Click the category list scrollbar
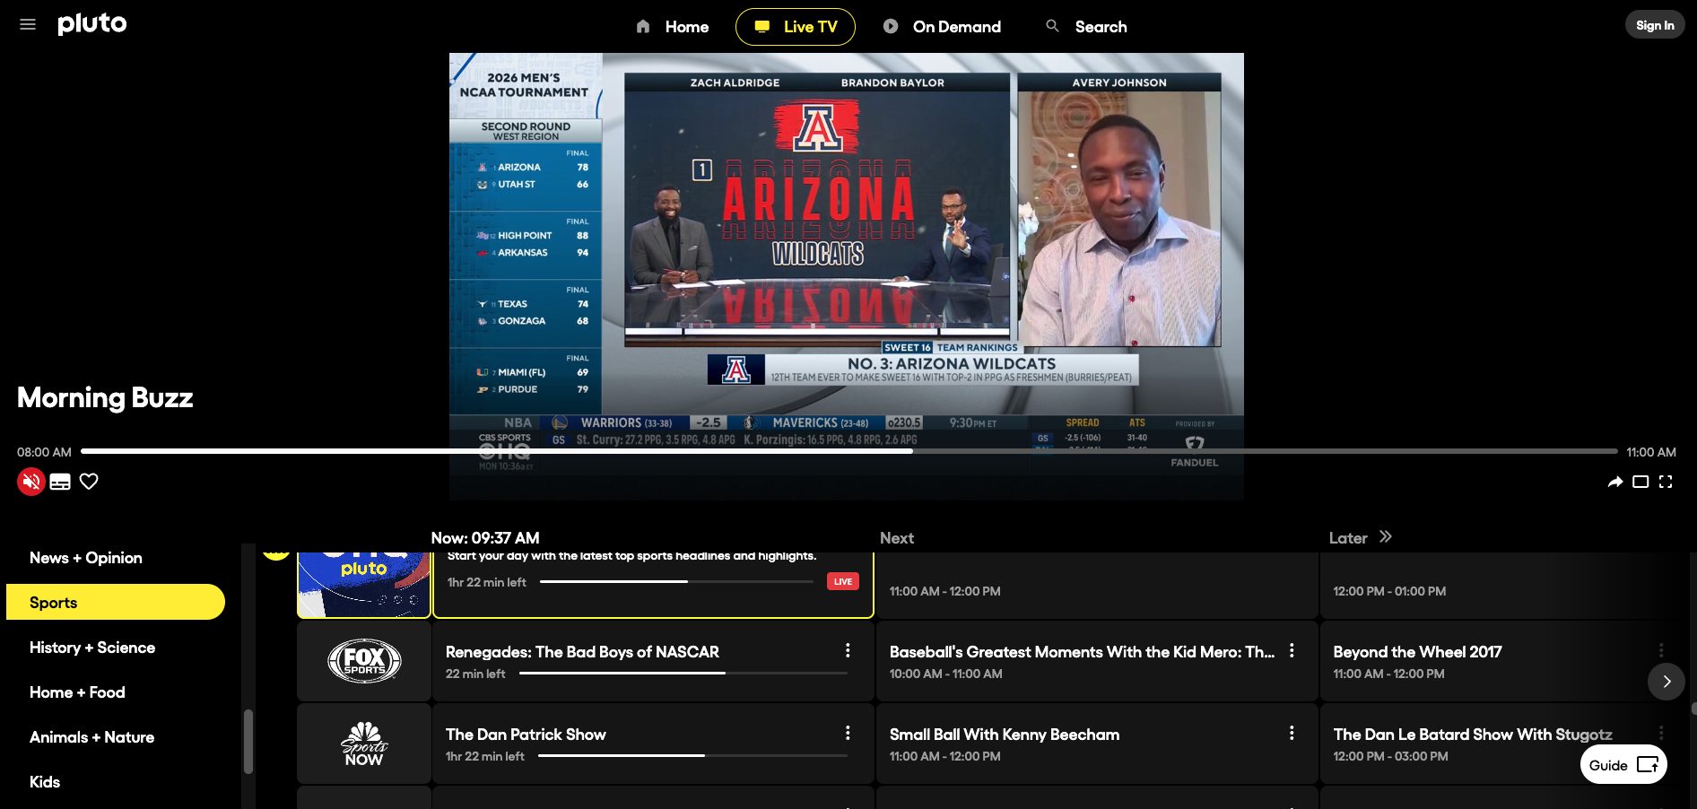 click(248, 741)
